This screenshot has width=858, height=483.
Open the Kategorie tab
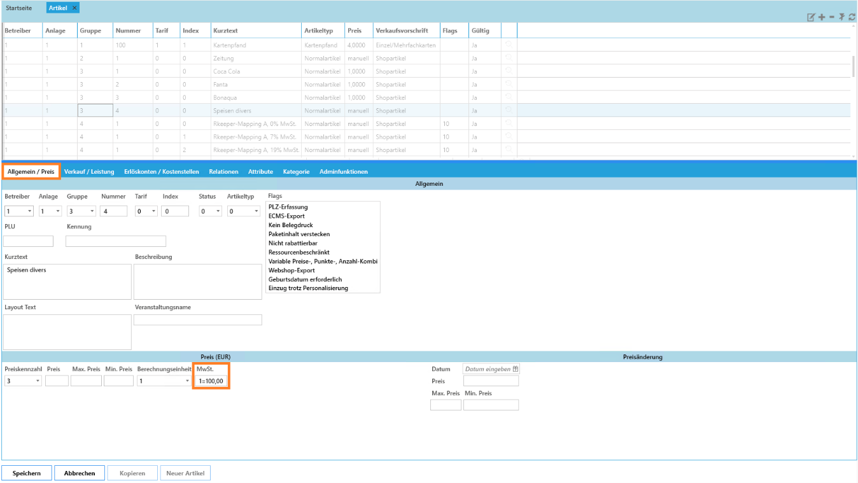pyautogui.click(x=296, y=172)
